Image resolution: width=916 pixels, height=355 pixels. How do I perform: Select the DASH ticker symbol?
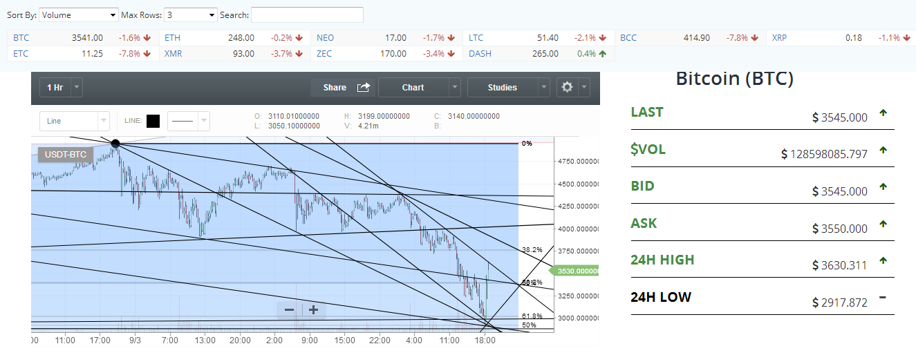479,53
